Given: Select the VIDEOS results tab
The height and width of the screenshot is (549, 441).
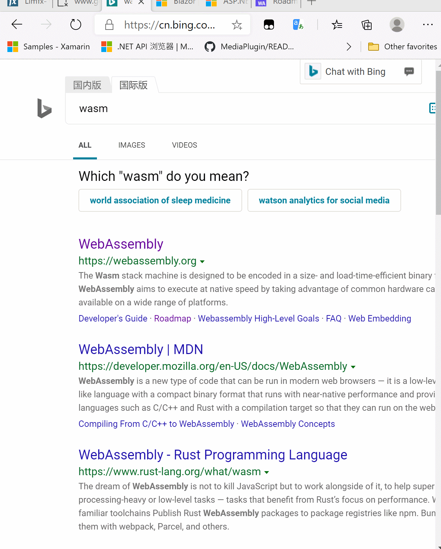Looking at the screenshot, I should tap(184, 145).
